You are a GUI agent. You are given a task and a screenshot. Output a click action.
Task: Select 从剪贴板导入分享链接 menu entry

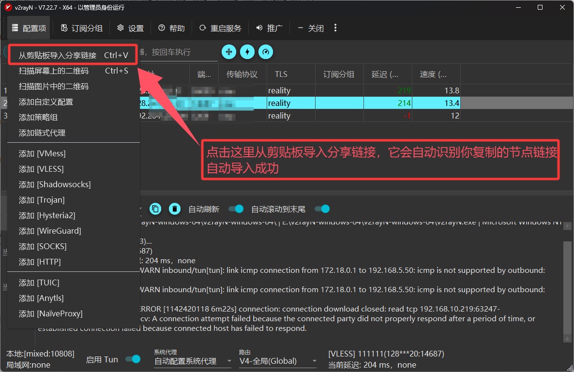coord(73,55)
